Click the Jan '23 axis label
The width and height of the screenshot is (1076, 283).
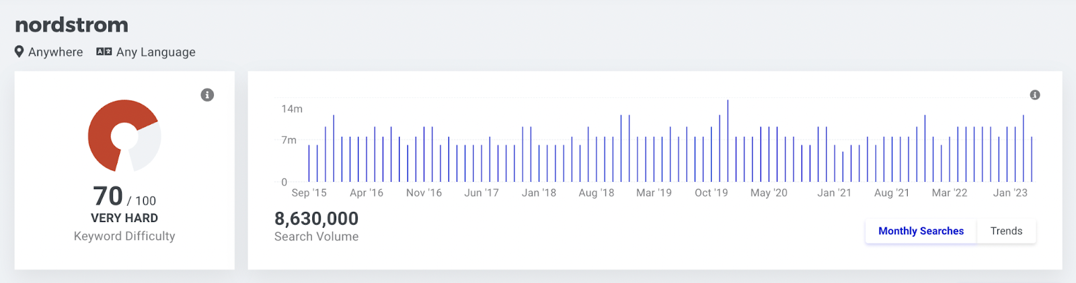tap(1010, 192)
